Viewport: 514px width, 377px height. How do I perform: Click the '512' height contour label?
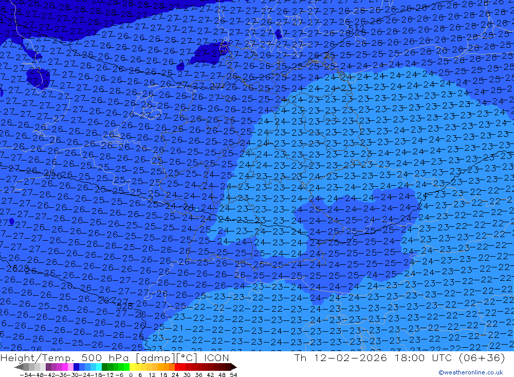click(356, 29)
